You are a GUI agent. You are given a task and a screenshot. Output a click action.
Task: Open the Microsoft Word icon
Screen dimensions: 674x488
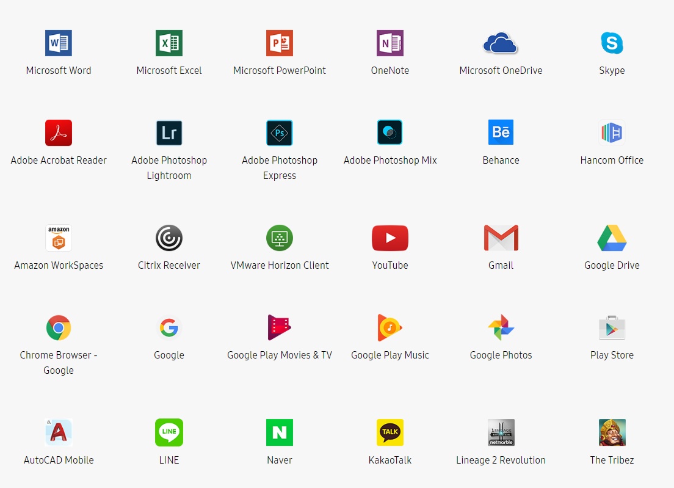pyautogui.click(x=59, y=43)
